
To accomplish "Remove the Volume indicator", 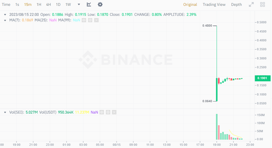I will point(114,112).
